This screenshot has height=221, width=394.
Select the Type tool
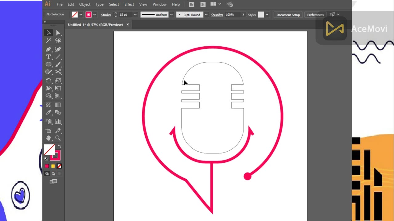click(48, 57)
